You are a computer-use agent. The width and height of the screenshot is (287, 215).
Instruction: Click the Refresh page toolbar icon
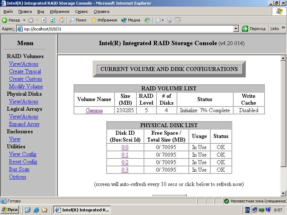coord(52,20)
